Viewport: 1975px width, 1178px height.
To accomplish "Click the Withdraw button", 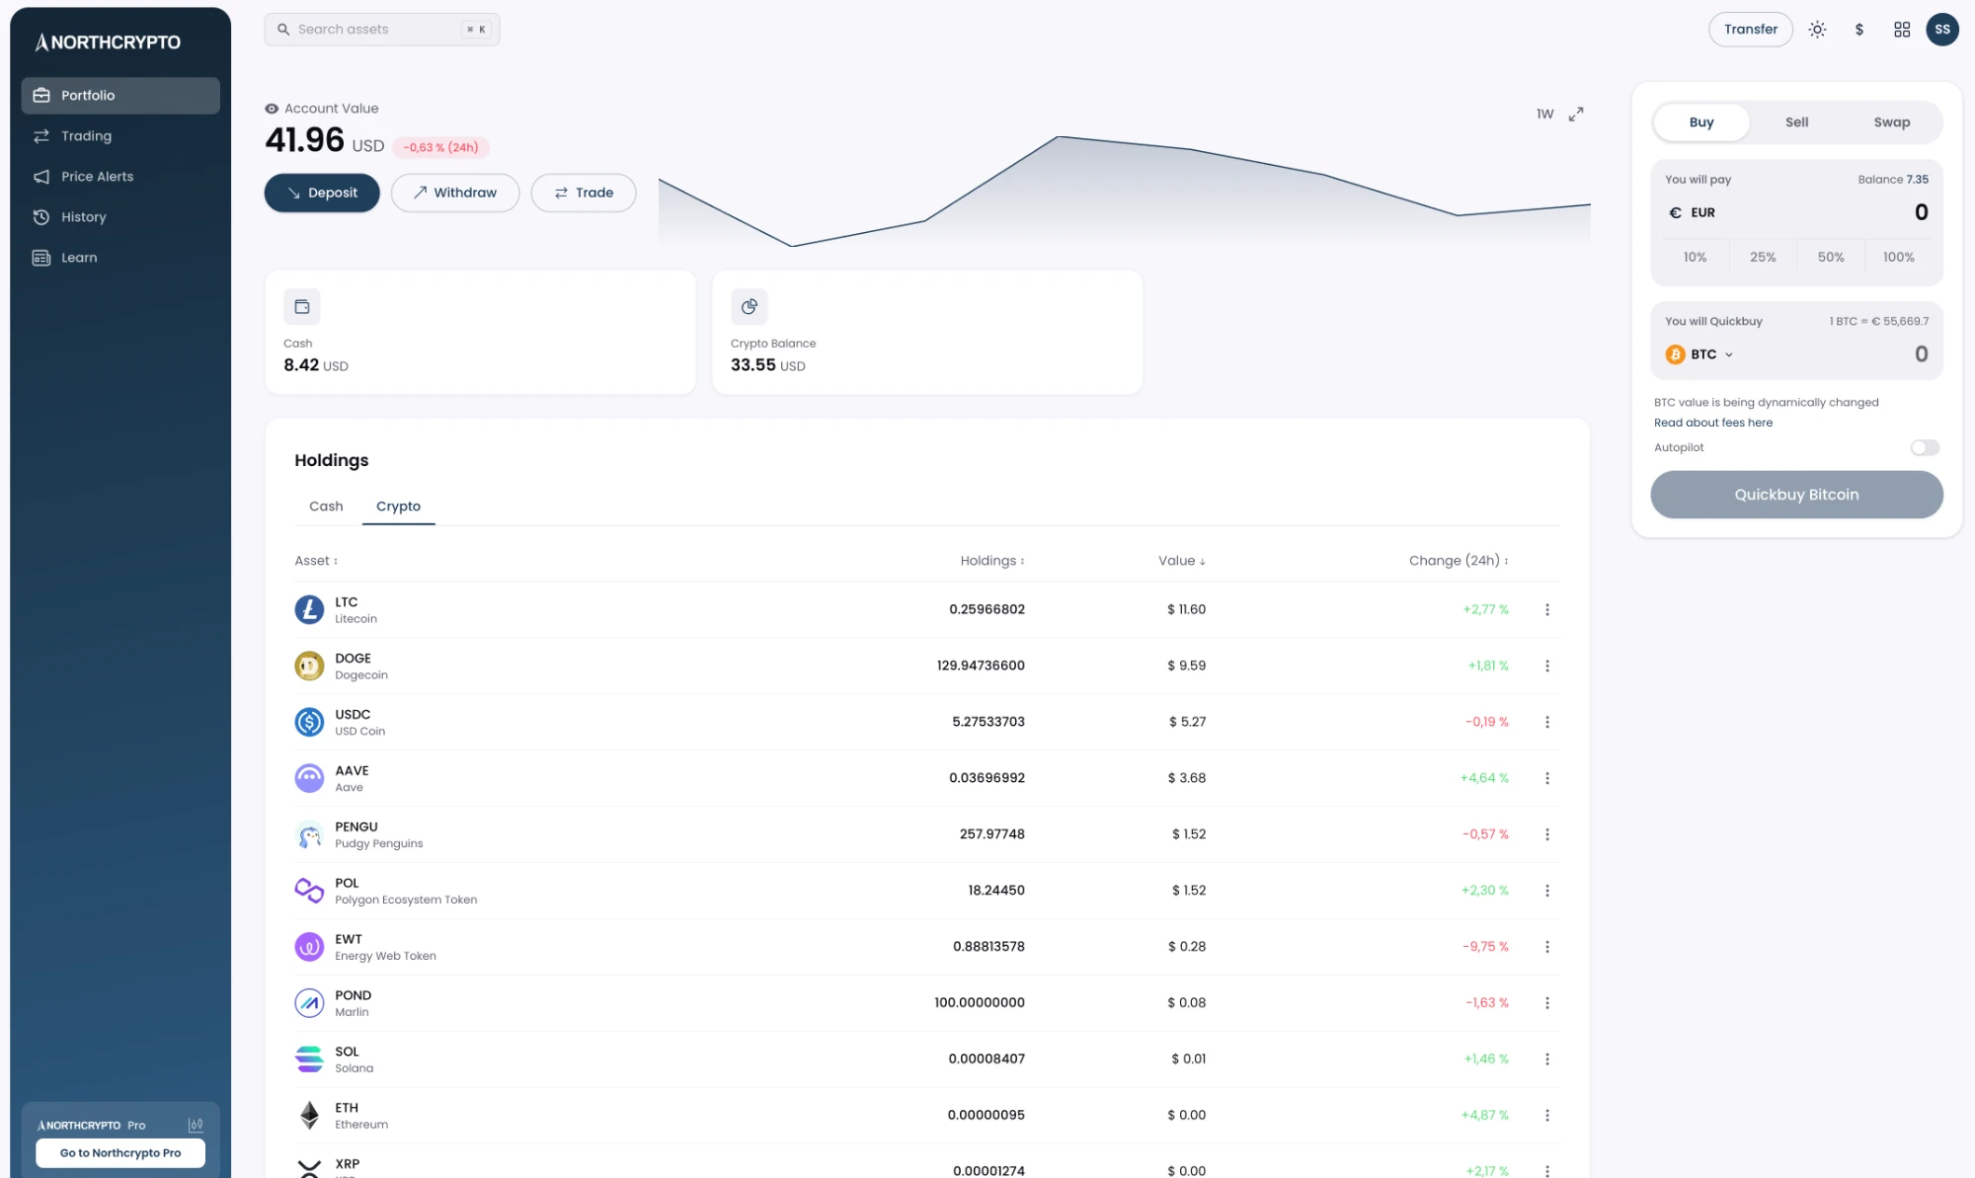I will coord(455,194).
